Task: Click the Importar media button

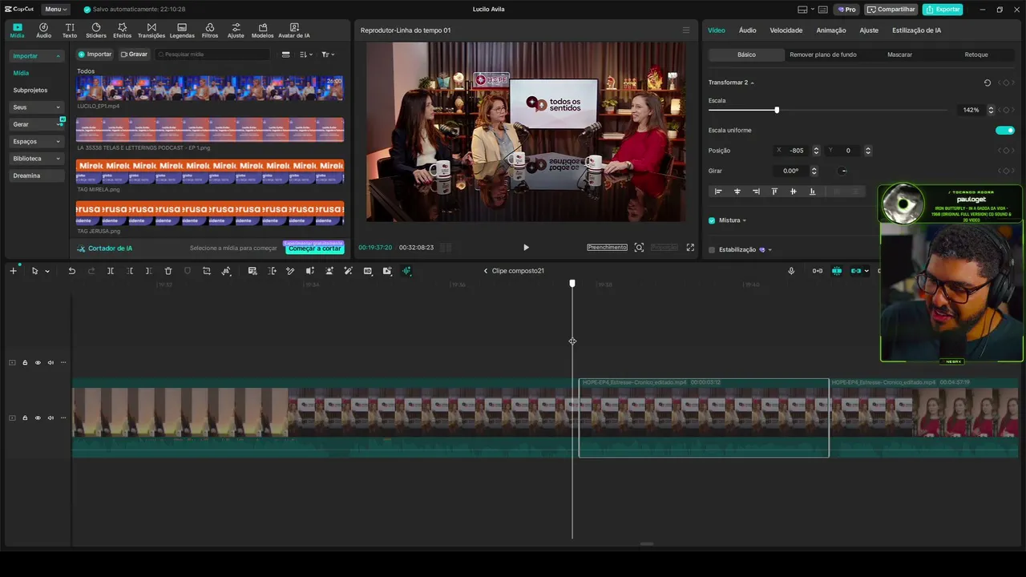Action: (95, 54)
